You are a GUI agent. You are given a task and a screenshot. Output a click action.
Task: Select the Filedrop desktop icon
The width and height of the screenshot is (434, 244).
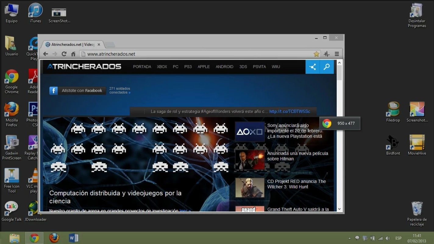pyautogui.click(x=393, y=112)
